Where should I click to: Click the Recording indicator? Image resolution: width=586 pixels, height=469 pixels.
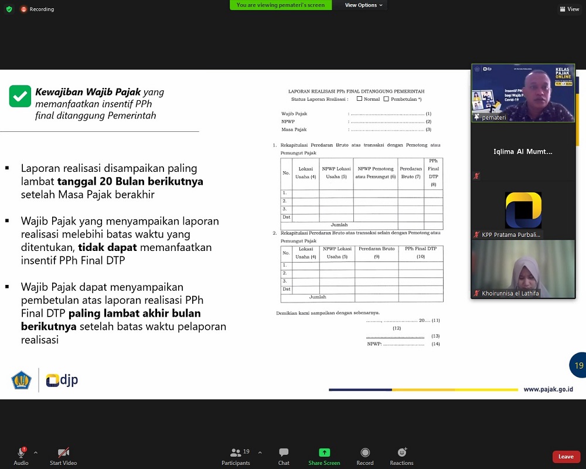37,9
